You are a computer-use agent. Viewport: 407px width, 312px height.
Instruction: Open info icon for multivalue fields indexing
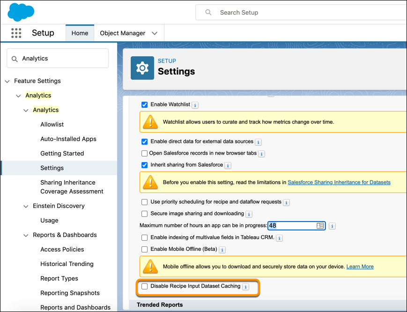tap(279, 238)
